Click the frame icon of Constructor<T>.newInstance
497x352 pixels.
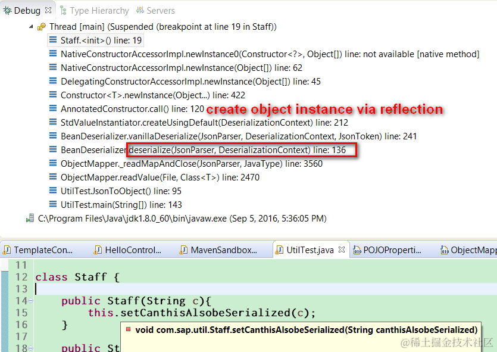click(53, 95)
